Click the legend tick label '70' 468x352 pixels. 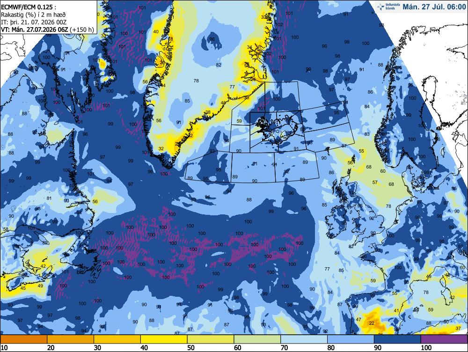pyautogui.click(x=284, y=348)
